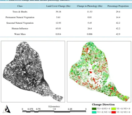Click the value 39.18 in the table
The height and width of the screenshot is (115, 132).
point(58,12)
